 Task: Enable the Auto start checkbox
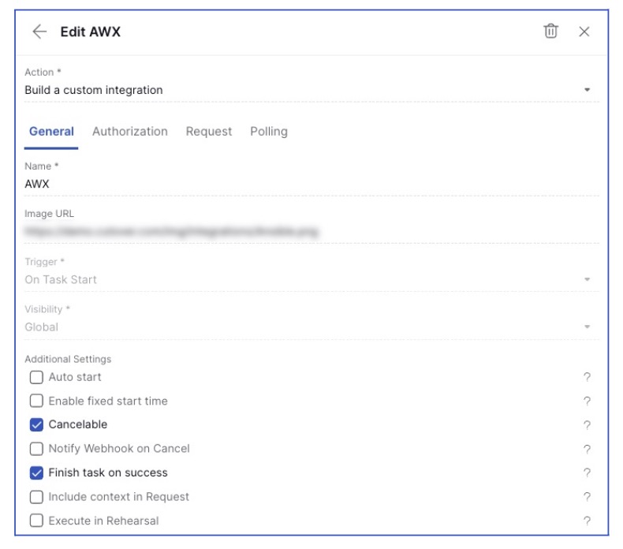pyautogui.click(x=36, y=377)
